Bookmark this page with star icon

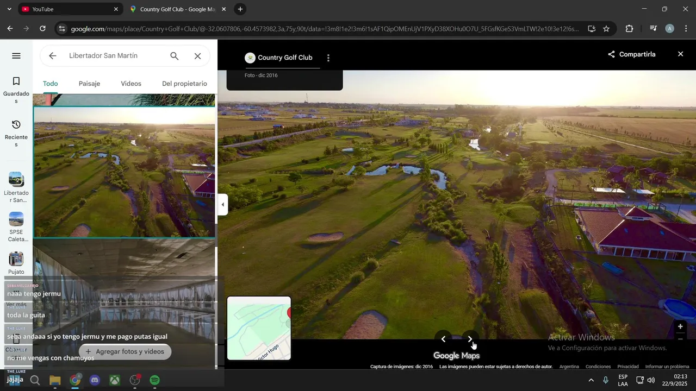(x=606, y=29)
